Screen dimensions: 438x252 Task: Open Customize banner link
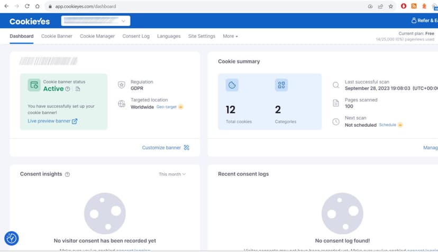(166, 147)
